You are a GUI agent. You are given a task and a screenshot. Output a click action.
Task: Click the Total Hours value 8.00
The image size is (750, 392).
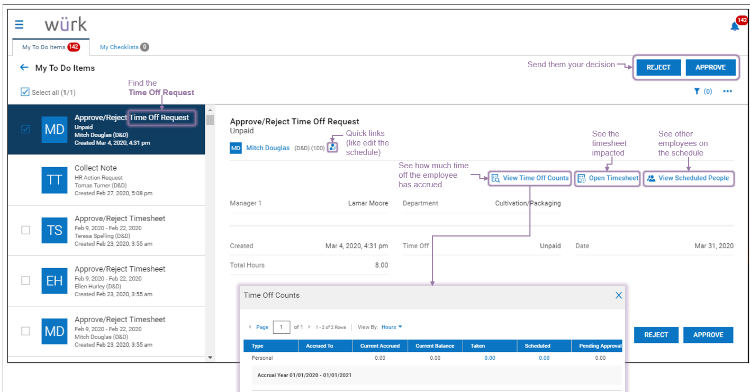pyautogui.click(x=381, y=265)
